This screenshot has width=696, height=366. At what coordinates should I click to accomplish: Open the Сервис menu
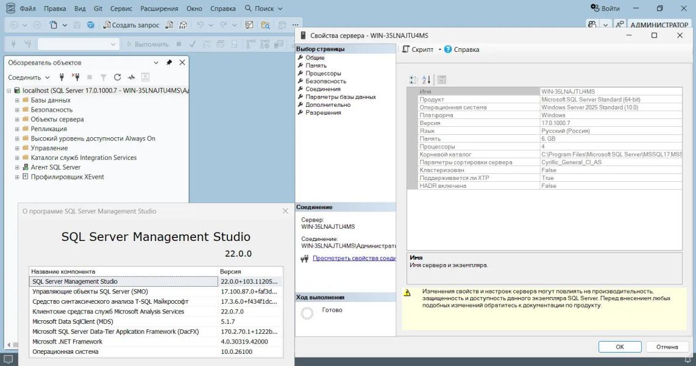(121, 9)
